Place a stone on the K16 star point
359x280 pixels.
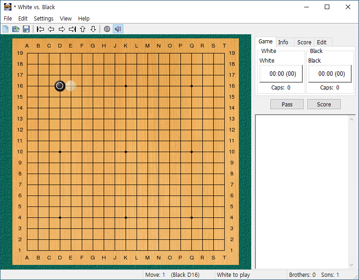tap(126, 86)
